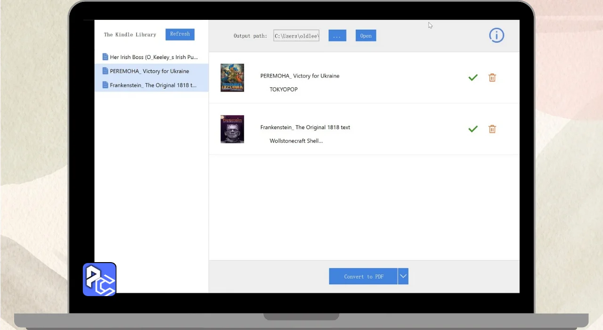Open the info icon in top-right corner
This screenshot has width=603, height=330.
[x=497, y=35]
